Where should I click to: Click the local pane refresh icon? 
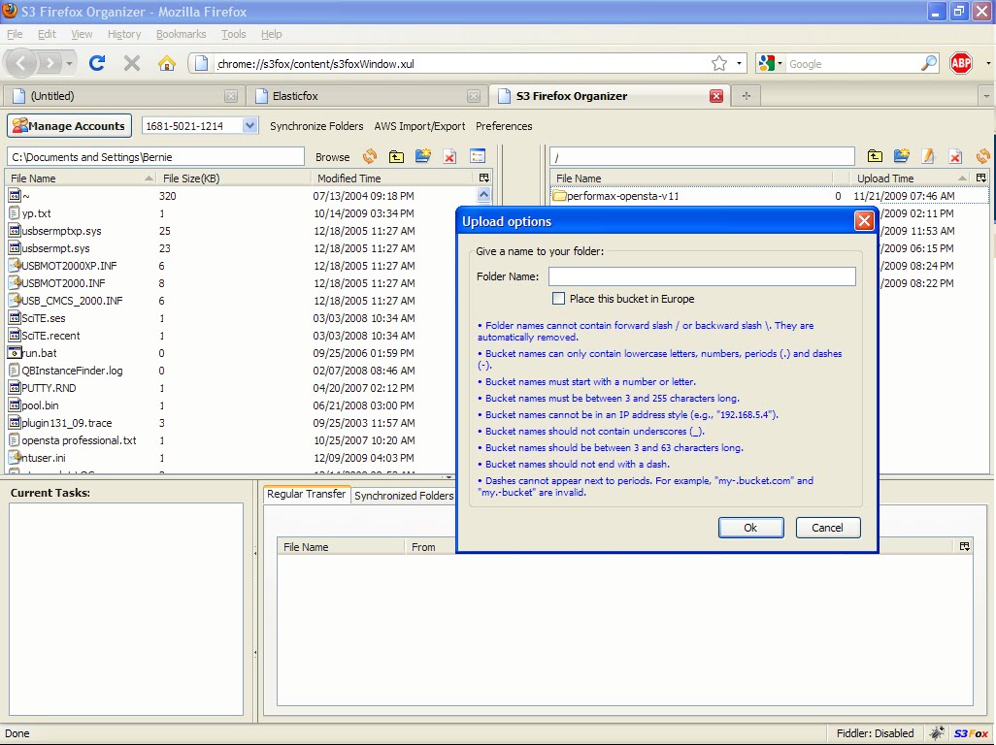(370, 156)
